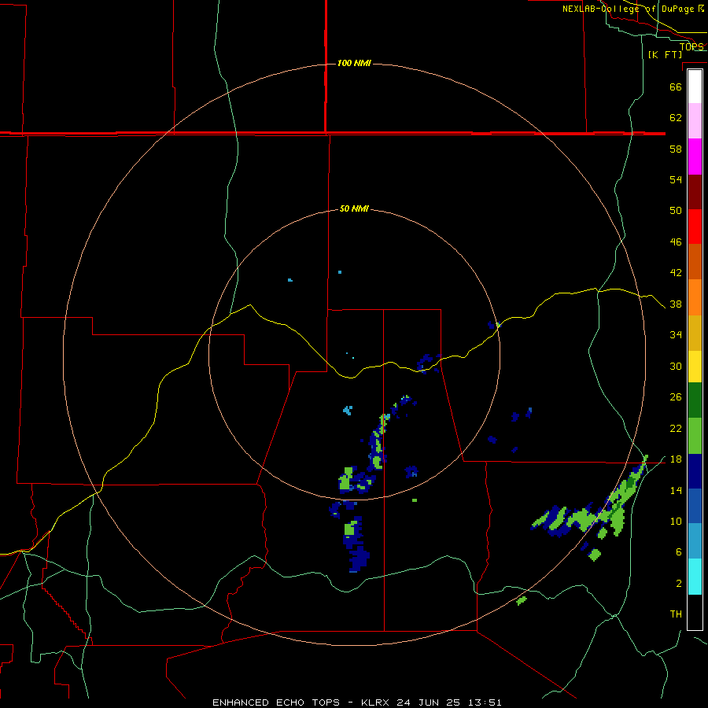Click the 24 JUN 25 date text
Screen dimensions: 708x708
[428, 702]
